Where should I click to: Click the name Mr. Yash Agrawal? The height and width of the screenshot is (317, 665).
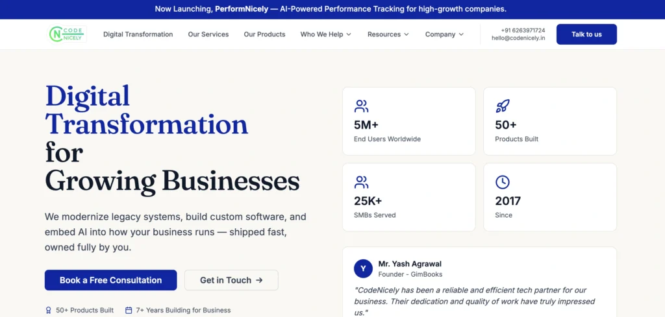(410, 264)
